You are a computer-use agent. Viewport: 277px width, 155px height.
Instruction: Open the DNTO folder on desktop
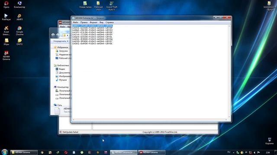(x=19, y=42)
